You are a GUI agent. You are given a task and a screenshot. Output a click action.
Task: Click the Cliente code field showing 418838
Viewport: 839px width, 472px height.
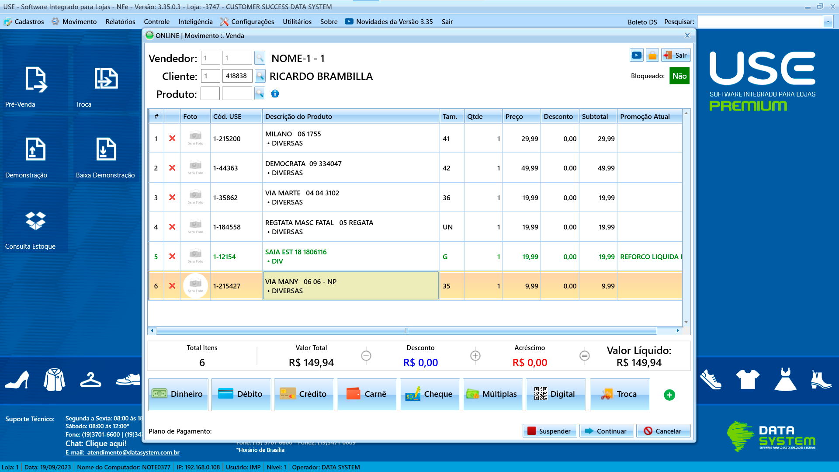click(x=237, y=76)
